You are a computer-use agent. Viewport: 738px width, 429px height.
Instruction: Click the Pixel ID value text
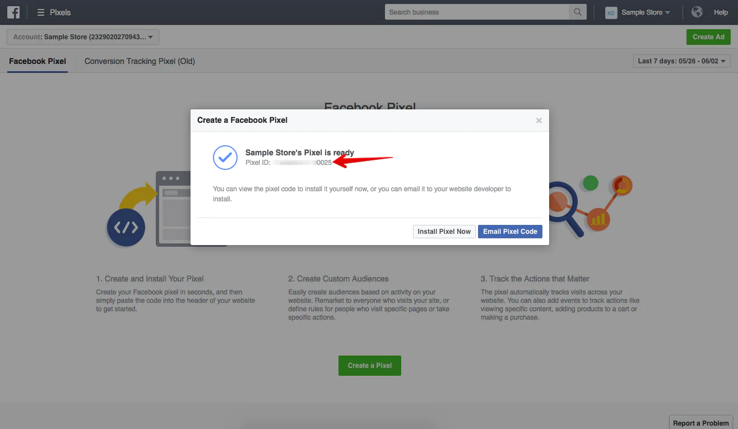point(303,163)
